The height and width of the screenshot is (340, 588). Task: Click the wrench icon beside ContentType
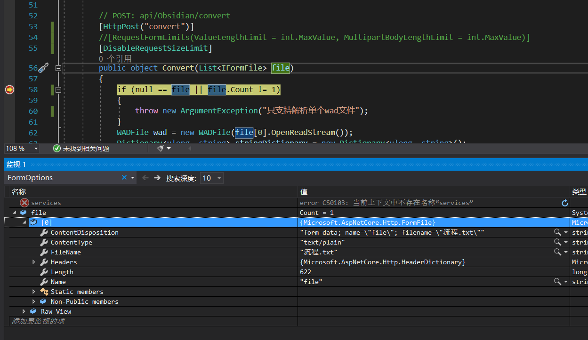point(44,242)
